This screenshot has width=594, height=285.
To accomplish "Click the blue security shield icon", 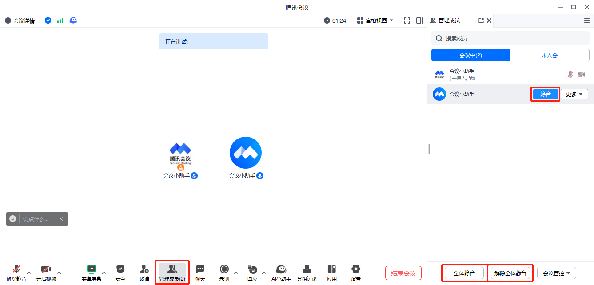I will tap(48, 20).
